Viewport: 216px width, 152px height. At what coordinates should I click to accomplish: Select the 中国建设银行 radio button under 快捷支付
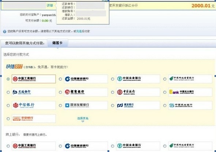[x=60, y=79]
